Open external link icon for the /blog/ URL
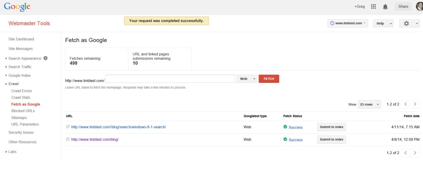This screenshot has height=190, width=423. [x=68, y=139]
